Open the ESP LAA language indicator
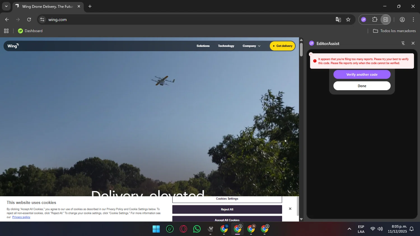420x236 pixels. pos(361,229)
